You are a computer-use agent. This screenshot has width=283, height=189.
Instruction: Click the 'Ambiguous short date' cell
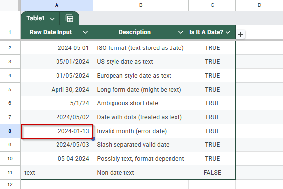tap(141, 103)
